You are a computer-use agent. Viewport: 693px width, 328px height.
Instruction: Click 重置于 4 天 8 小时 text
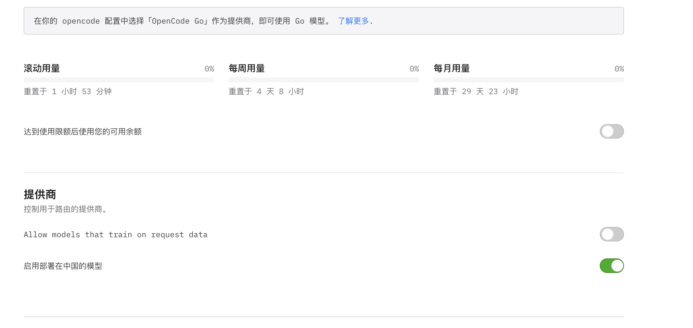(266, 91)
